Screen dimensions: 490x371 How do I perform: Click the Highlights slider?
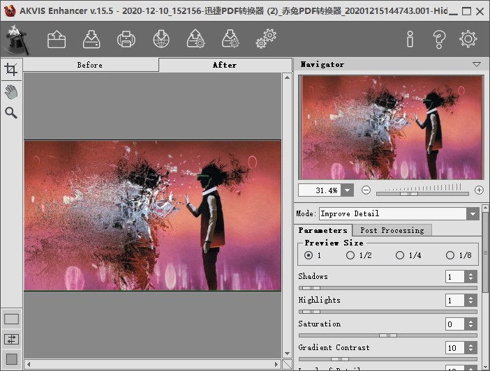388,312
